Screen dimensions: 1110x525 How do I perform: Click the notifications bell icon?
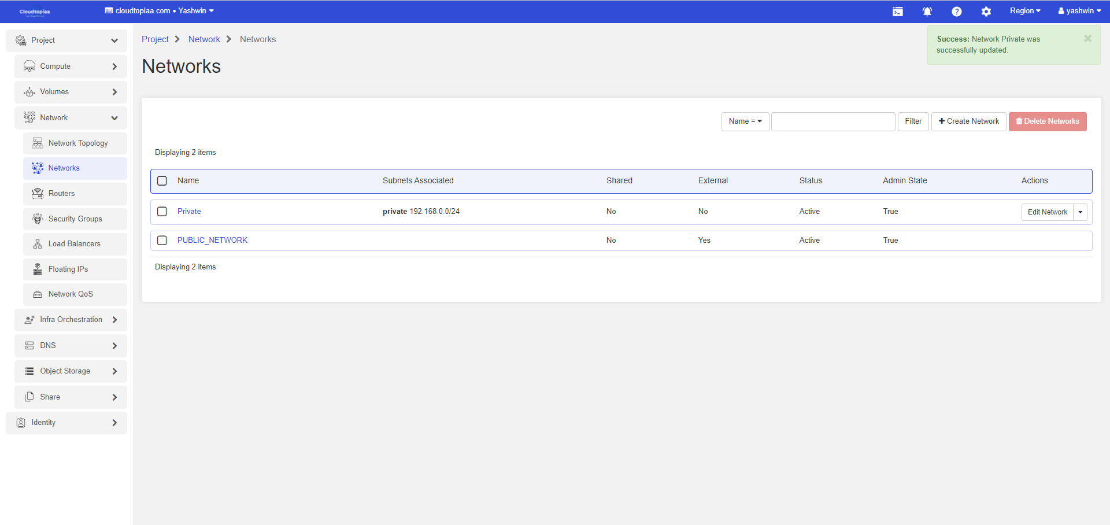tap(927, 12)
